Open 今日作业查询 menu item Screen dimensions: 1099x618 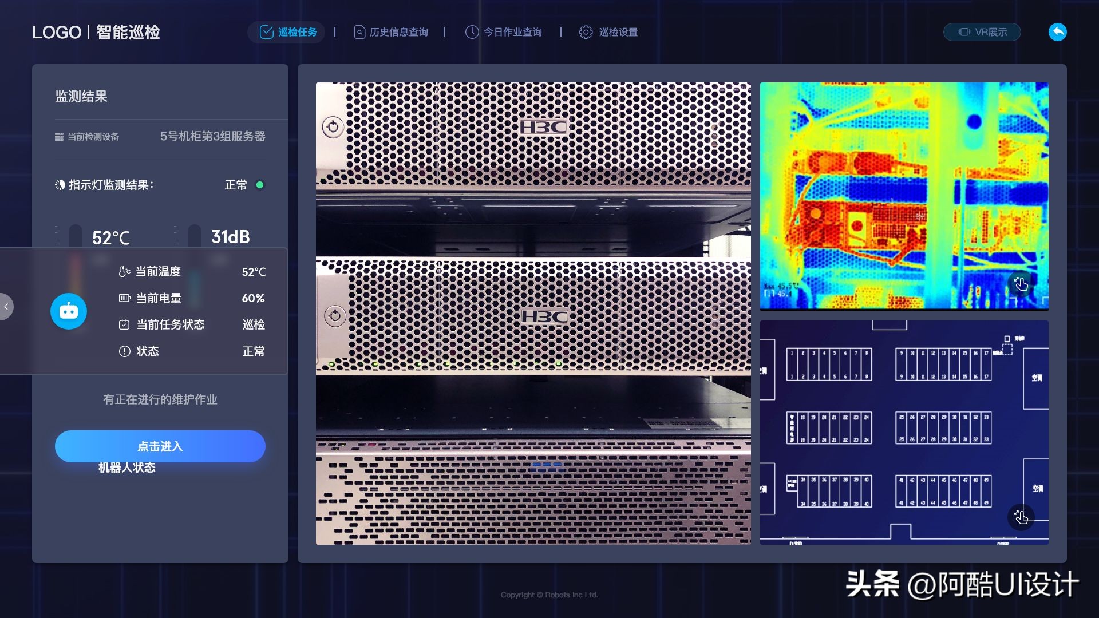click(504, 32)
